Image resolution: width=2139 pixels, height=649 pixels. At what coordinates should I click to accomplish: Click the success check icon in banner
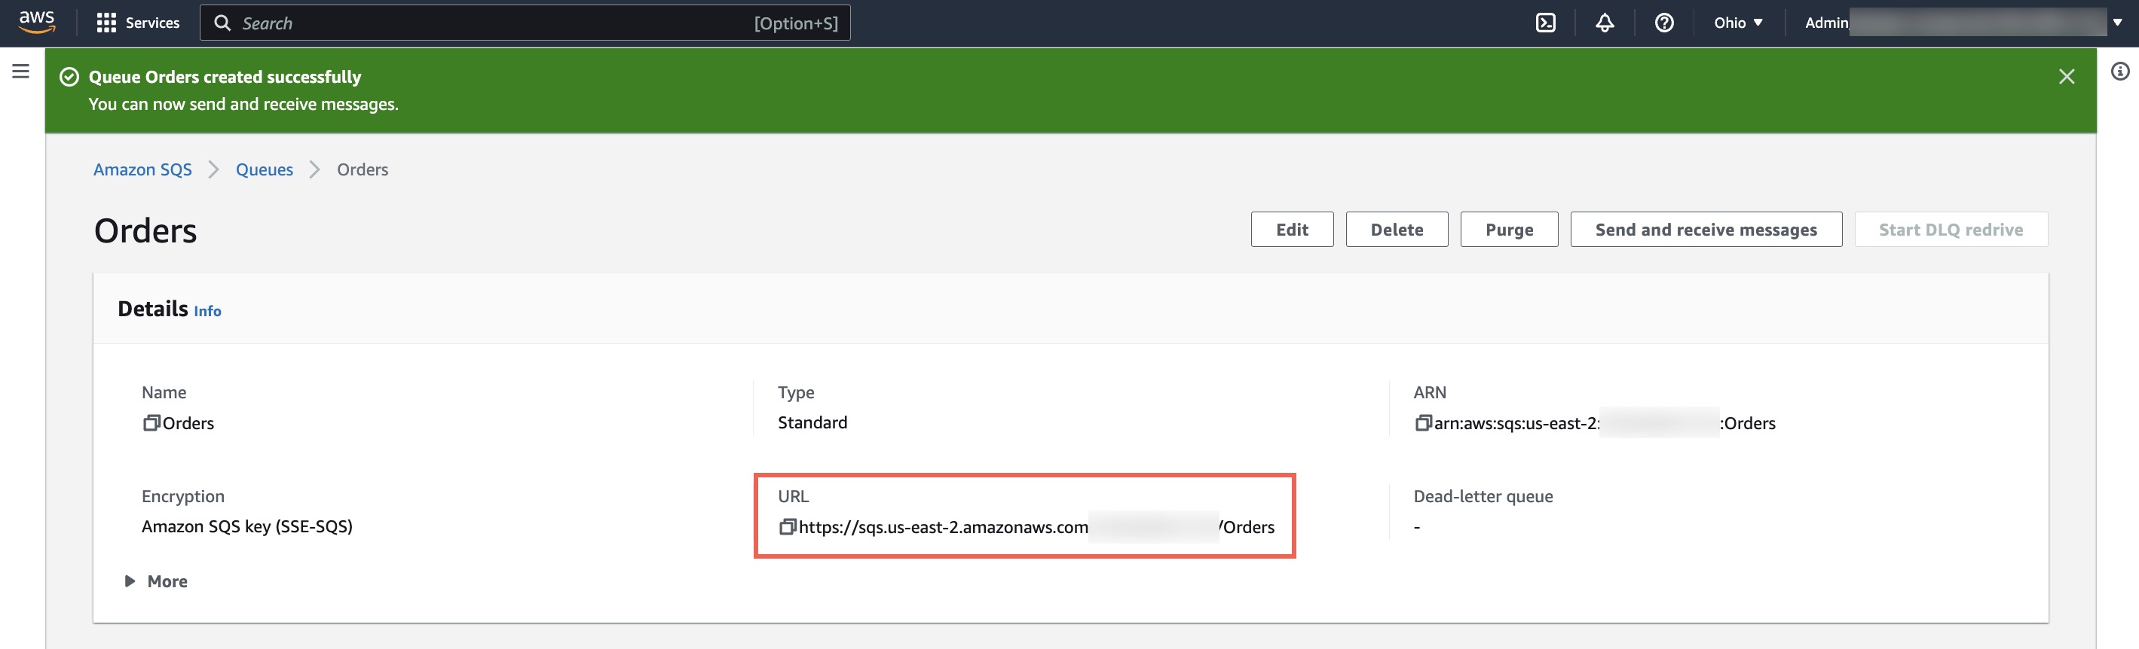coord(70,78)
